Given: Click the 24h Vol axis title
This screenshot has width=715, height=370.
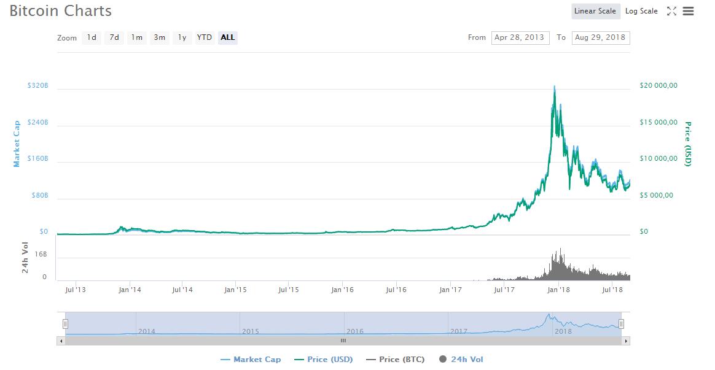Looking at the screenshot, I should tap(25, 258).
